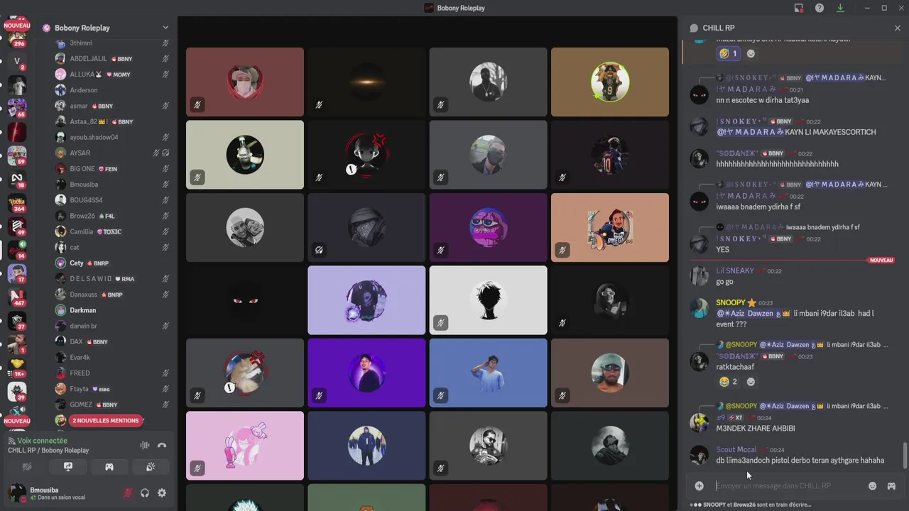Viewport: 909px width, 511px height.
Task: Open noise suppression waveform icon
Action: tap(145, 445)
